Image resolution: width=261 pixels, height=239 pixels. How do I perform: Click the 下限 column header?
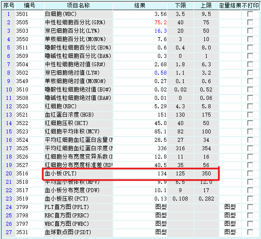coord(180,5)
